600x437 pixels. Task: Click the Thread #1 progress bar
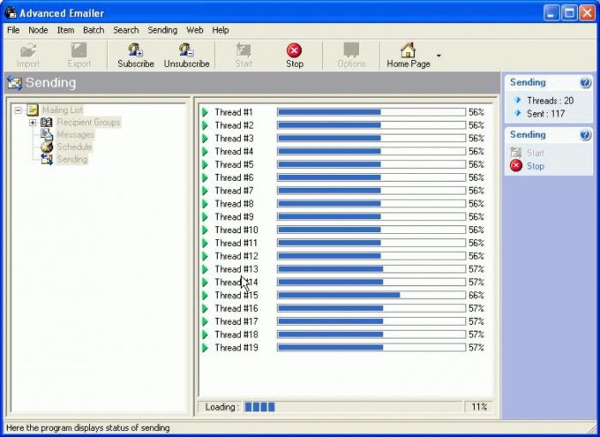(x=371, y=112)
